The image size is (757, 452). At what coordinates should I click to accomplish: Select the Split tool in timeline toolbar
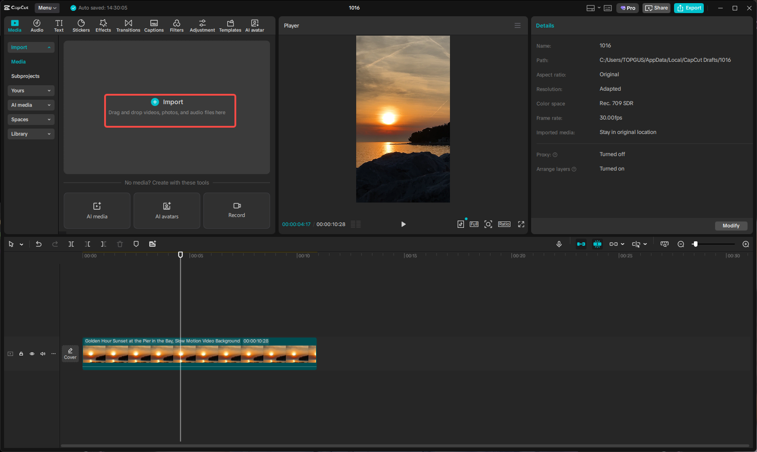tap(71, 244)
